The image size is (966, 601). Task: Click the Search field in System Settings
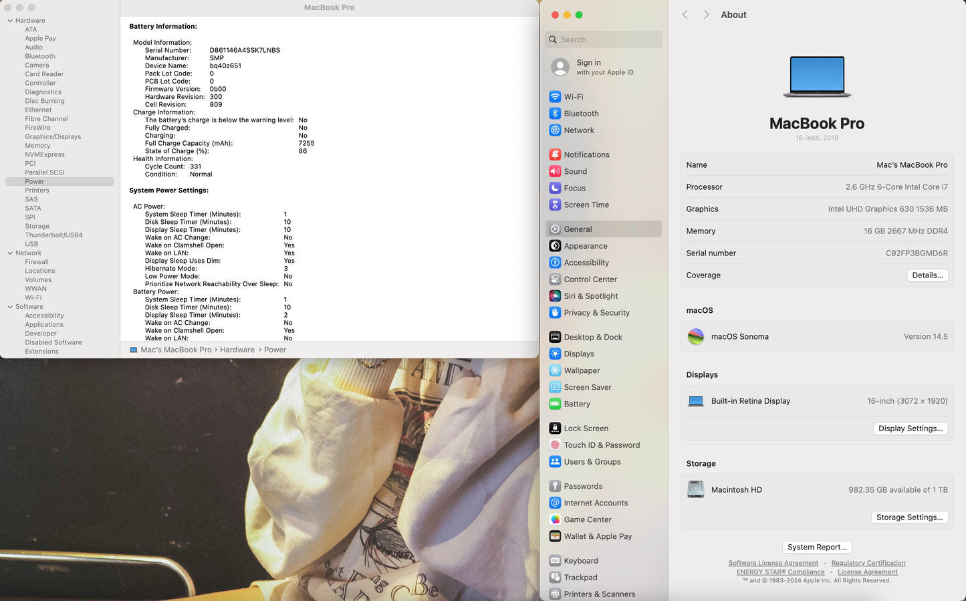[x=604, y=40]
